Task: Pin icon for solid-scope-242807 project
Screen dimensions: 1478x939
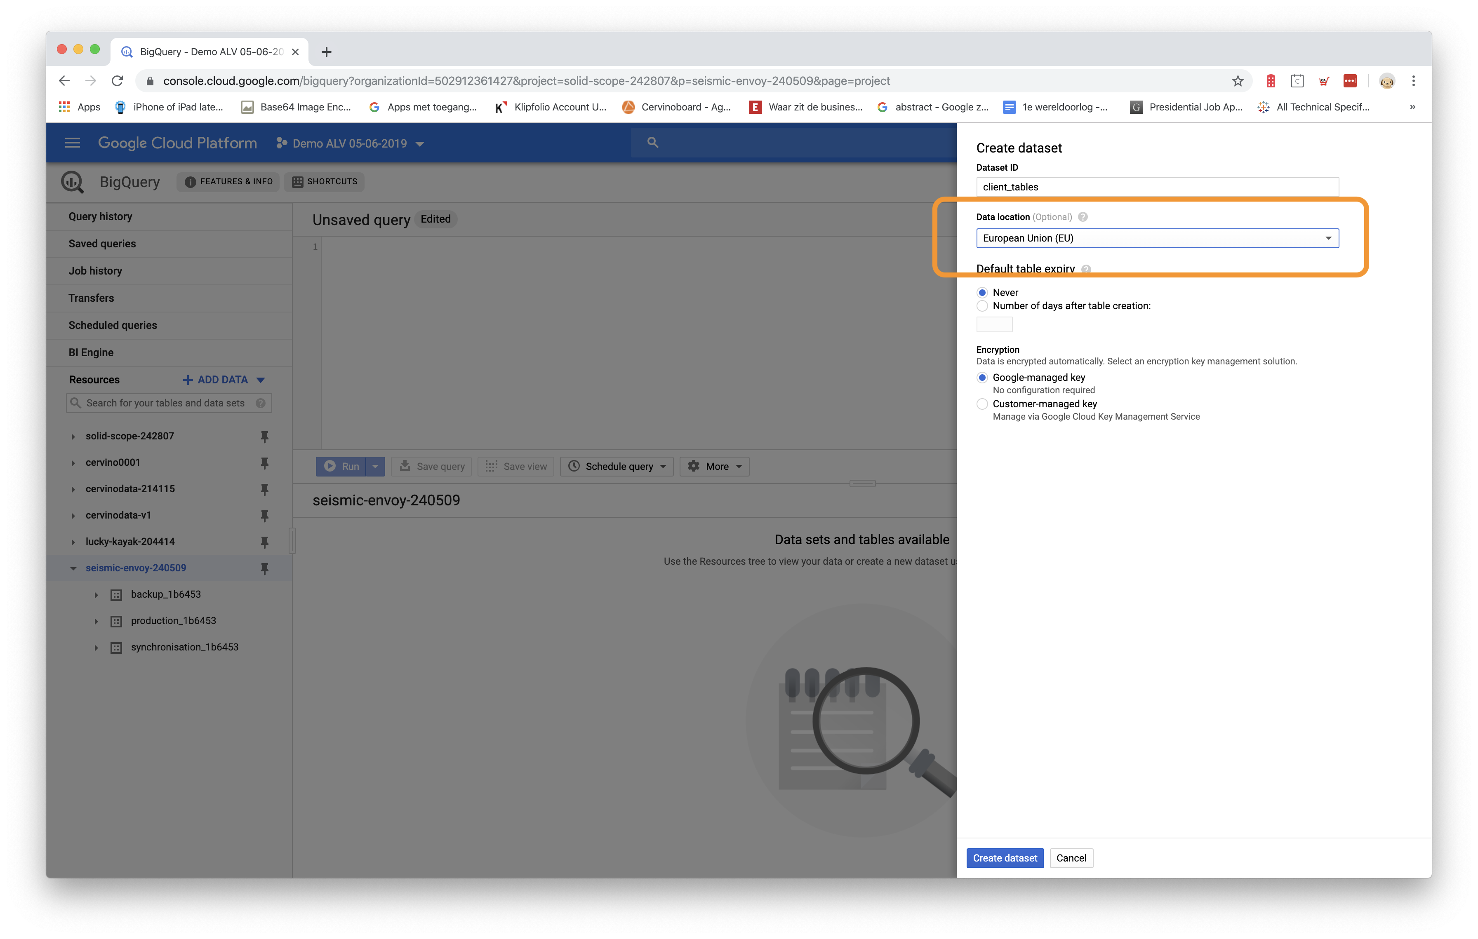Action: [264, 437]
